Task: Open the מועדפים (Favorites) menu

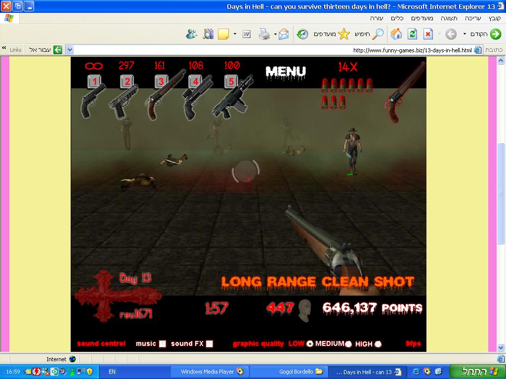Action: (422, 18)
